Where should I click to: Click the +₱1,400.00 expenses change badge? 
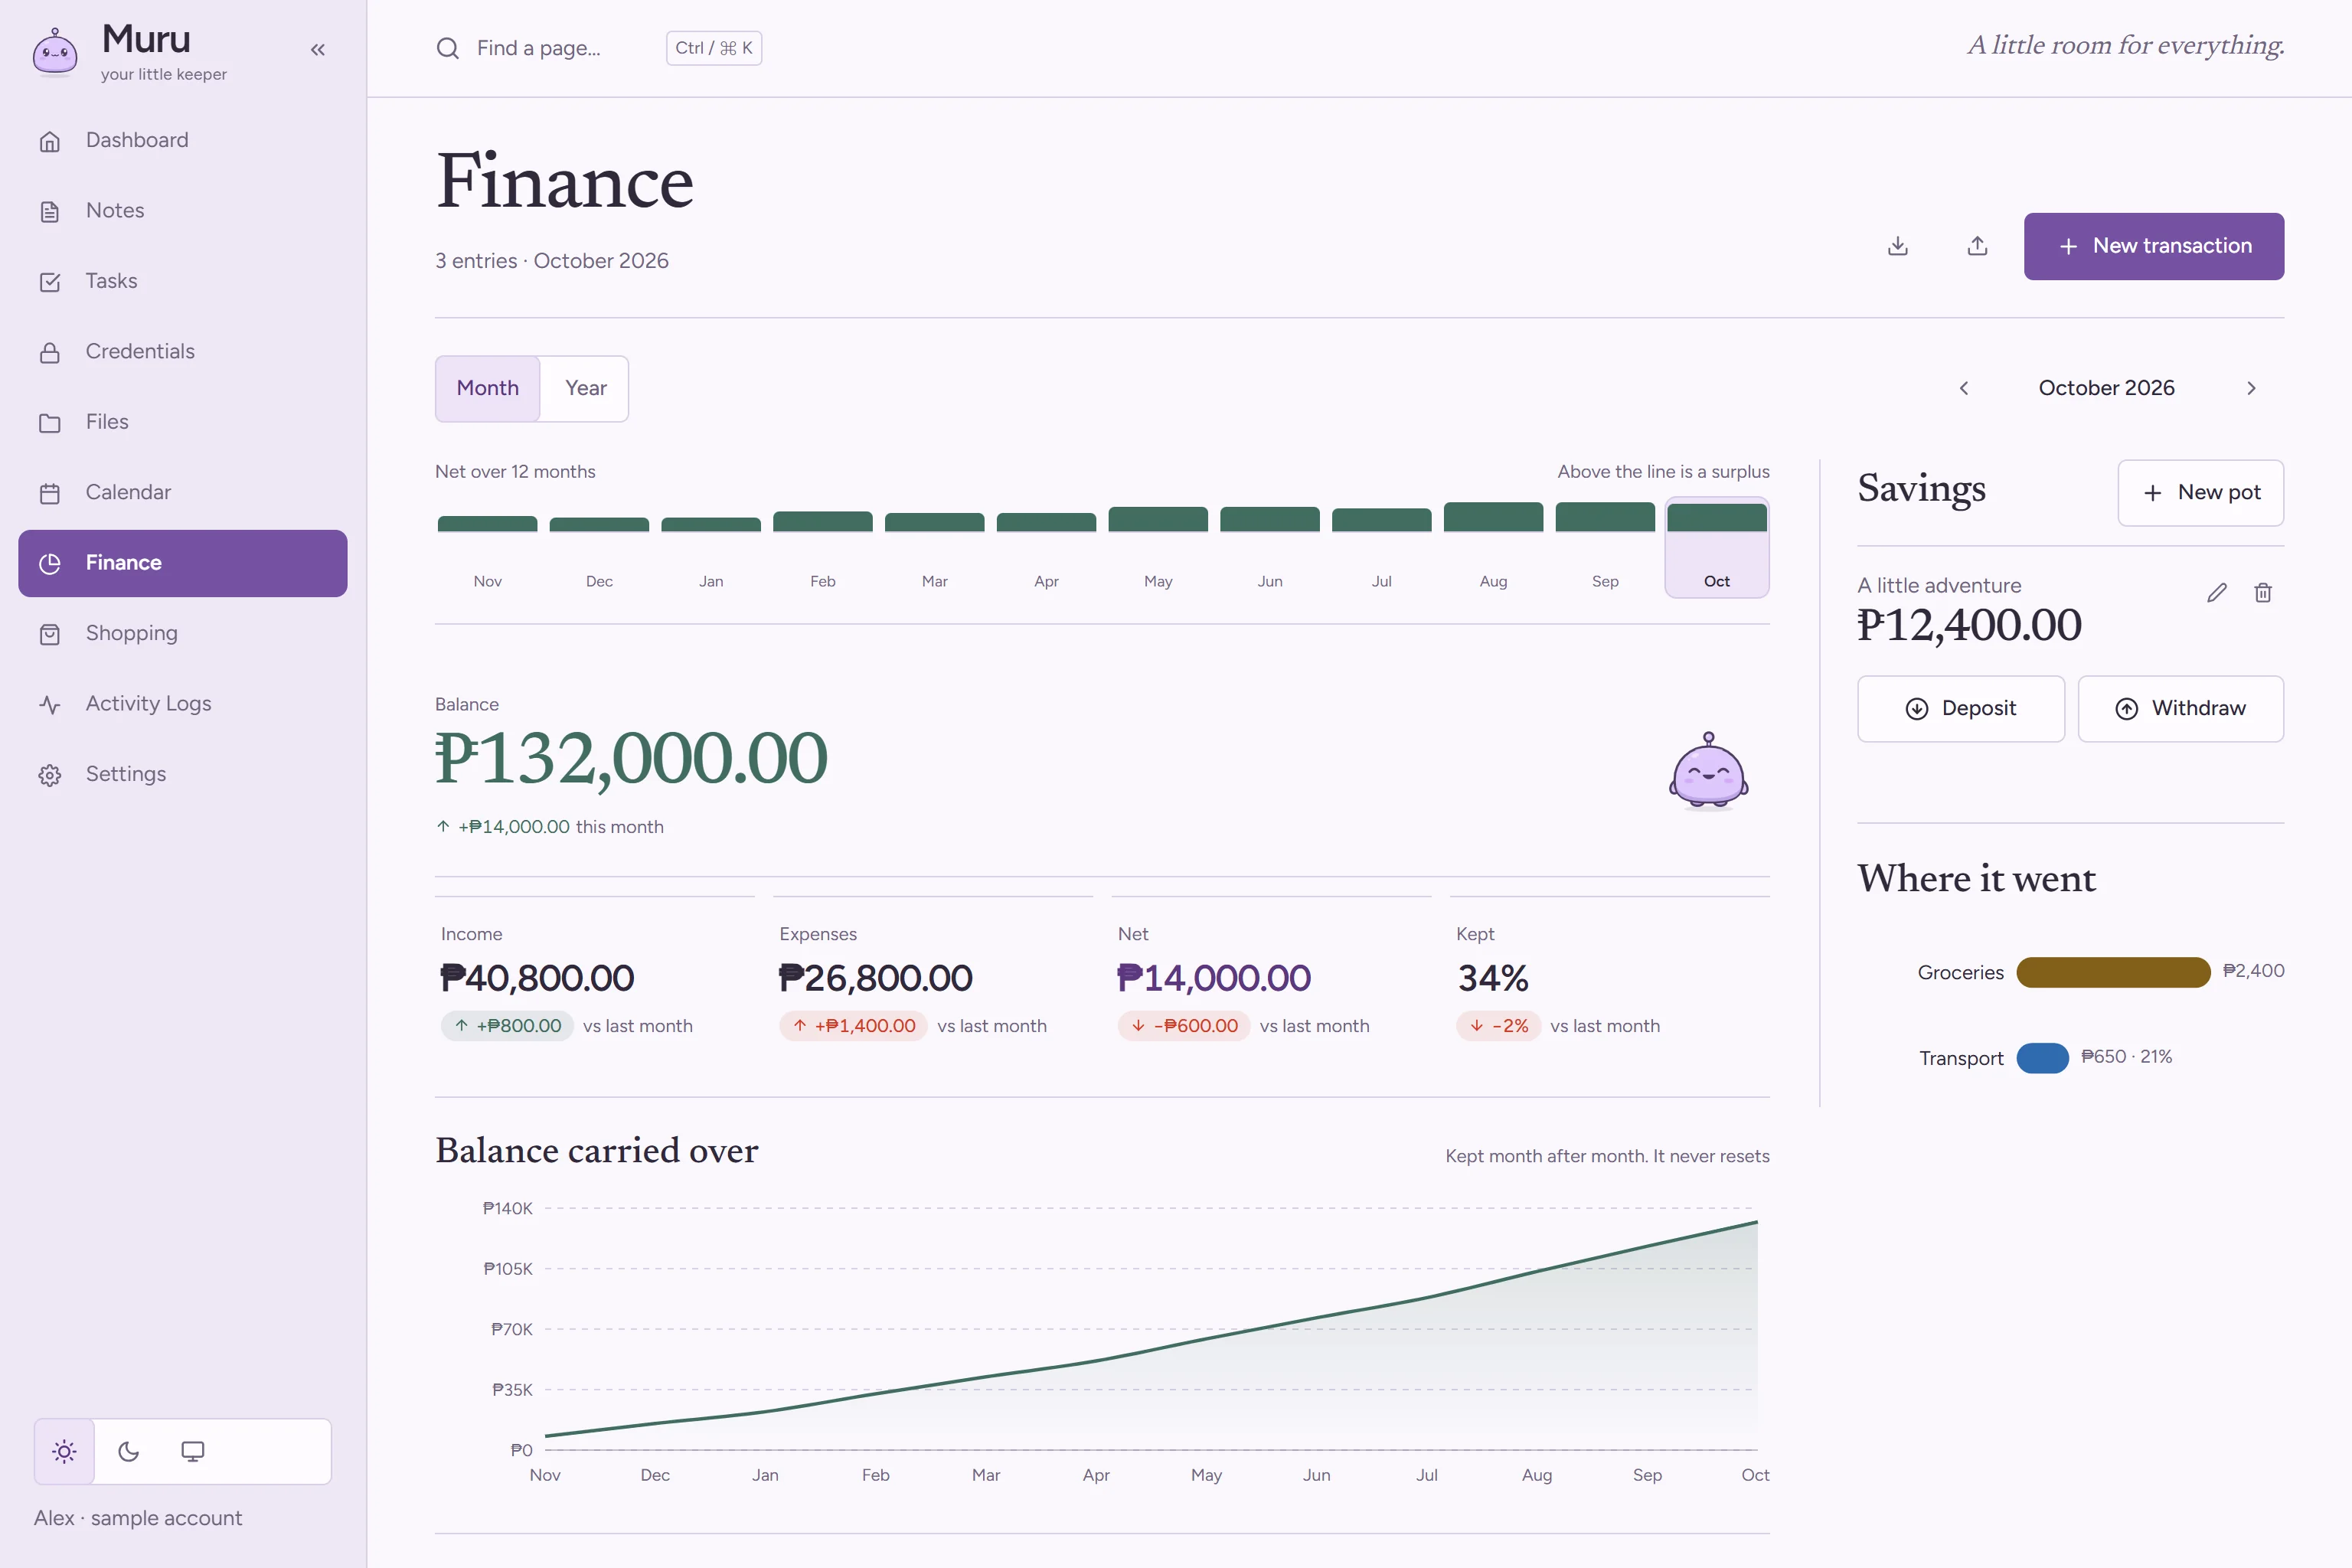[853, 1026]
